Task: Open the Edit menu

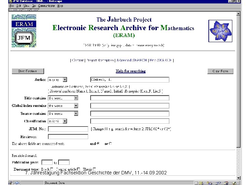Action: point(19,6)
